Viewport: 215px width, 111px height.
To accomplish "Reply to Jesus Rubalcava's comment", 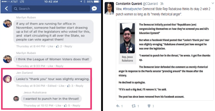I will tap(76, 105).
